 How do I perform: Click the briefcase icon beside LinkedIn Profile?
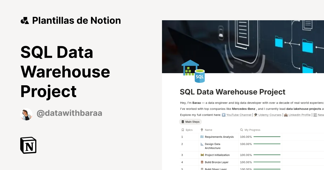pos(285,115)
